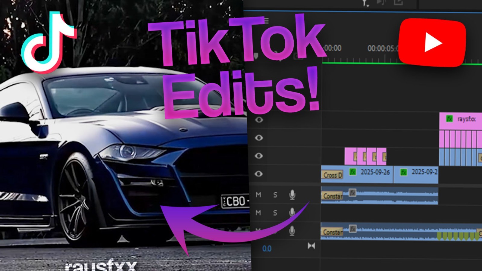This screenshot has width=482, height=271.
Task: Click green fx badge on raysfxx clip
Action: click(449, 119)
